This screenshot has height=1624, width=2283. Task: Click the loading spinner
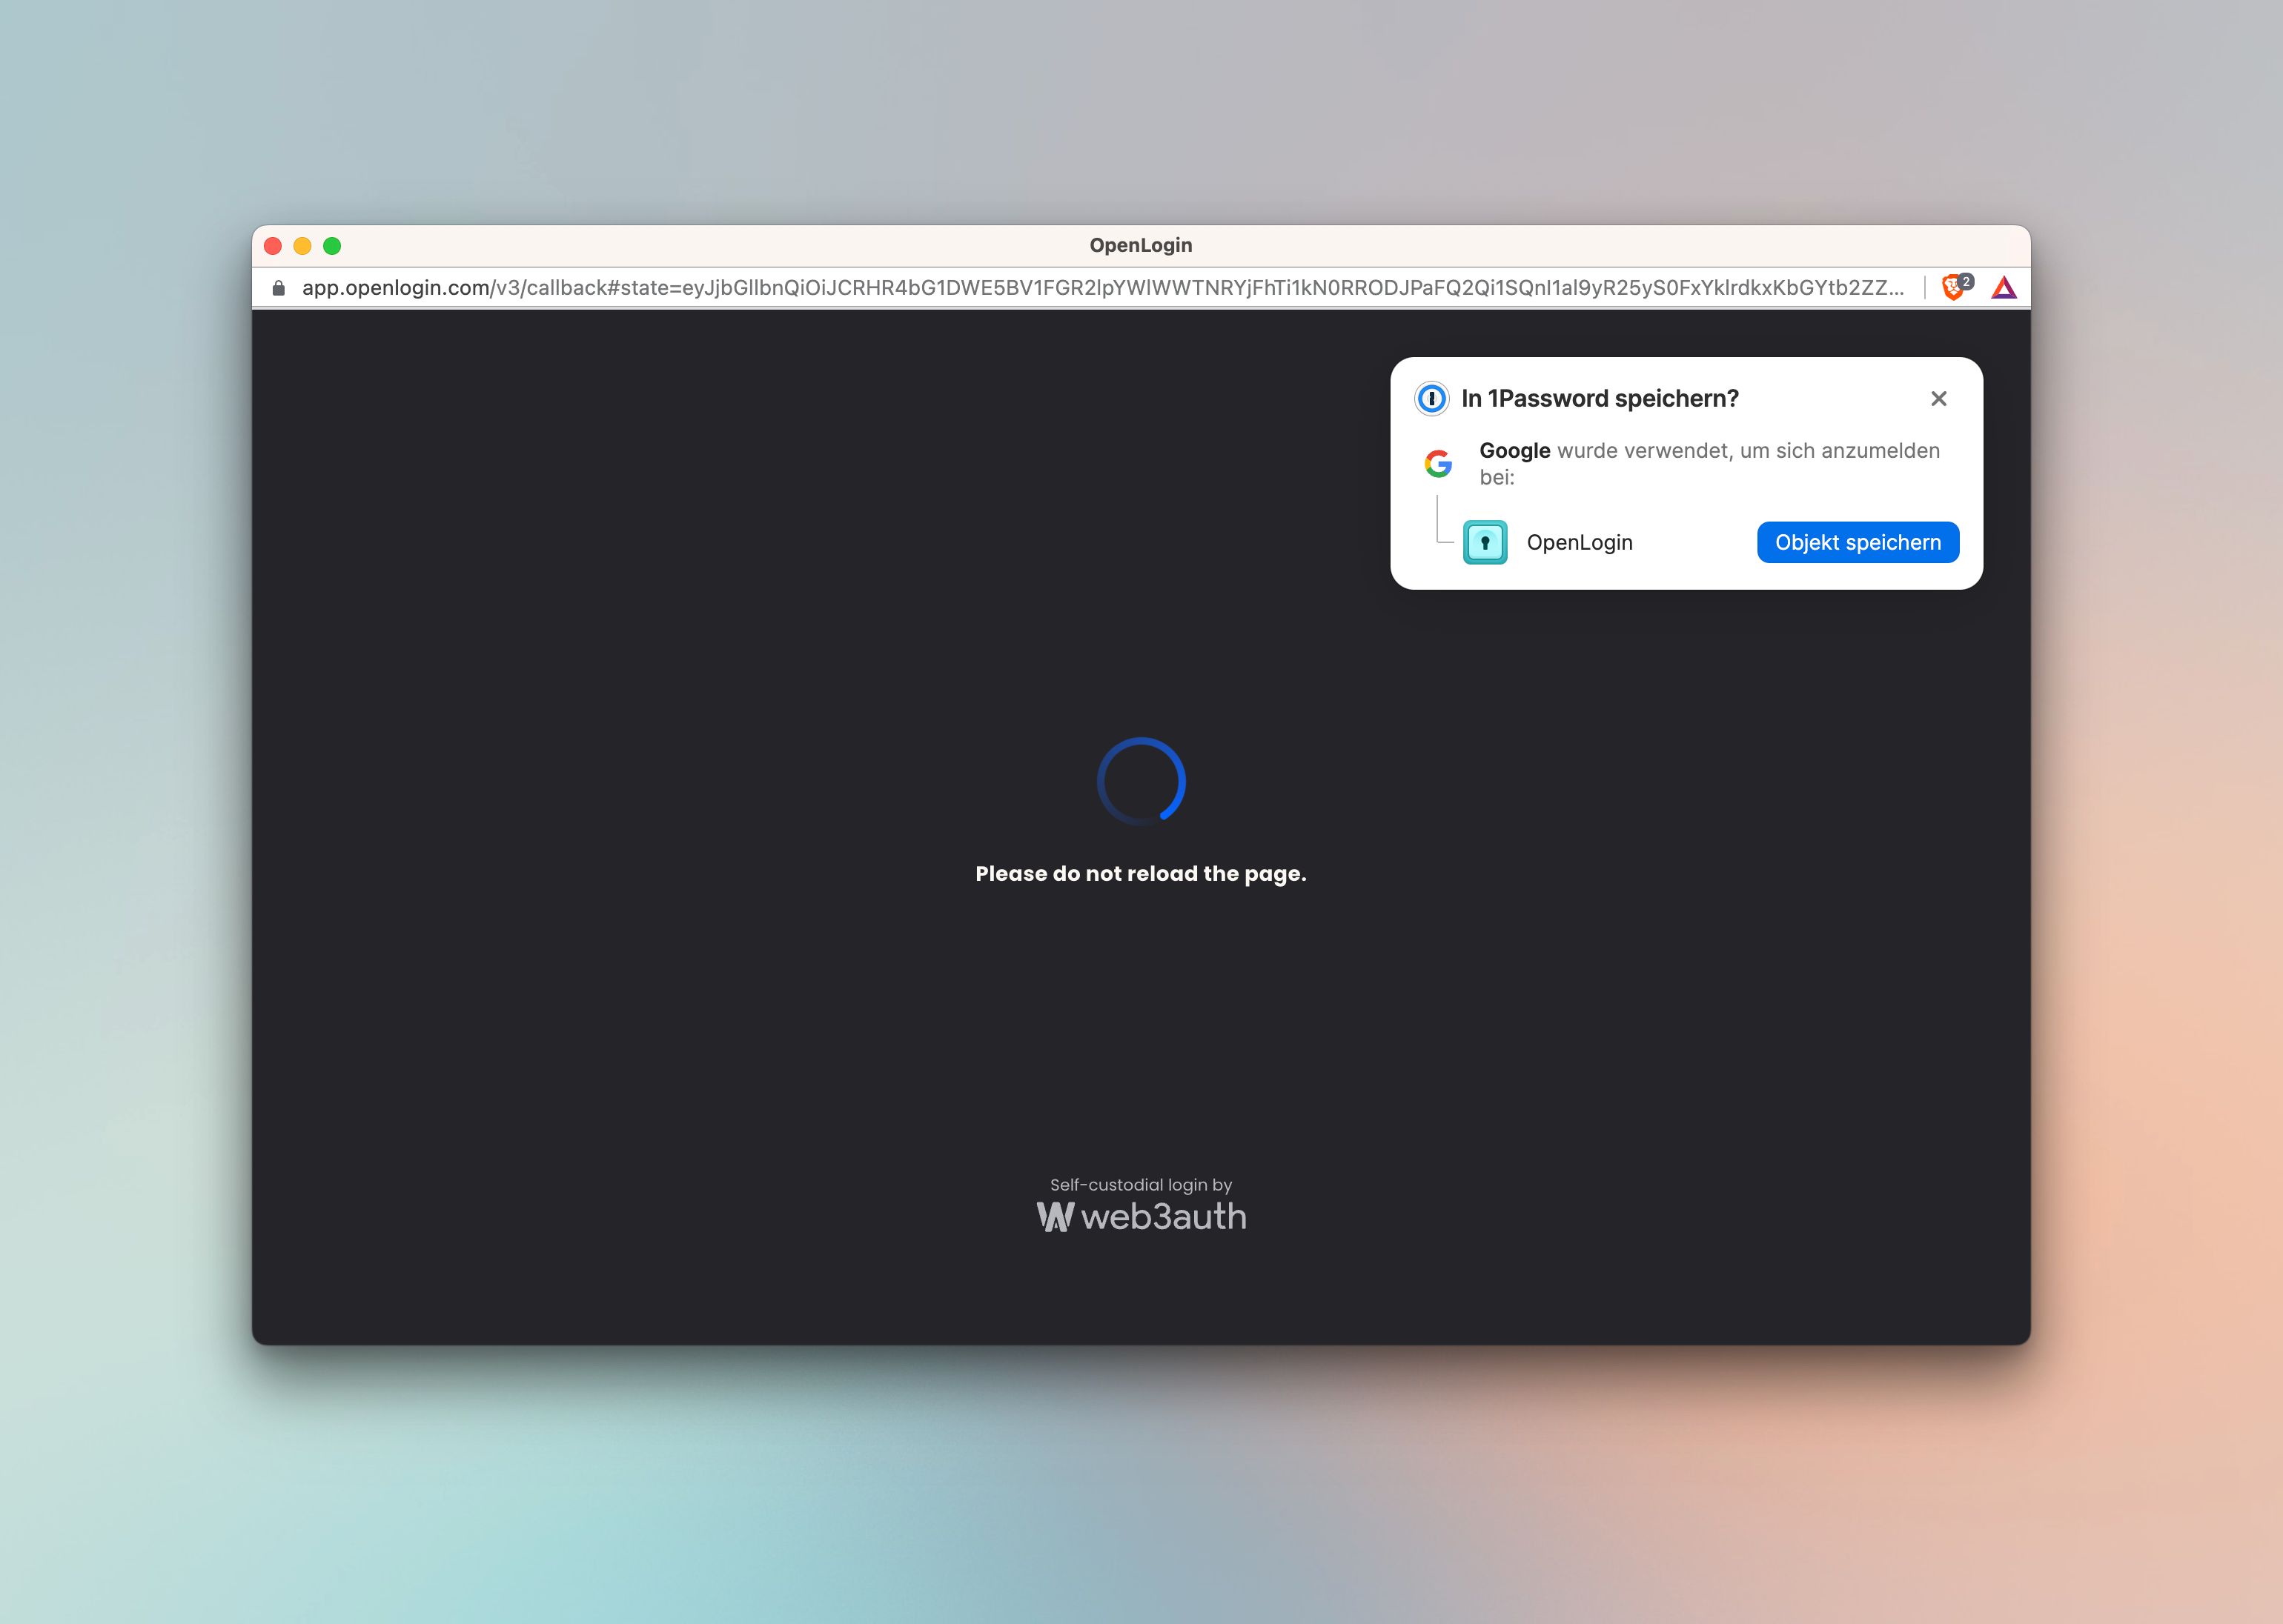coord(1141,781)
